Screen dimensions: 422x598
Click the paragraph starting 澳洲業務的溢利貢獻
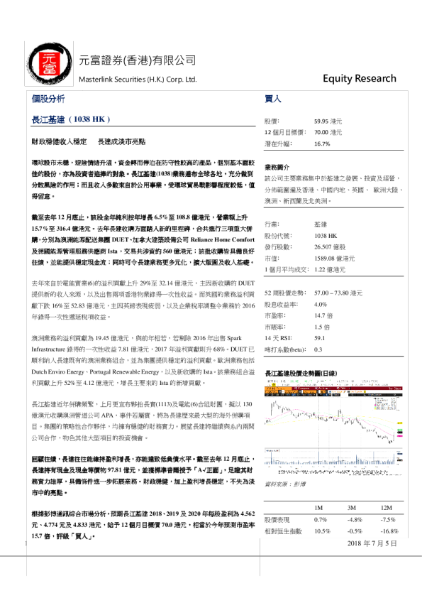click(x=143, y=360)
